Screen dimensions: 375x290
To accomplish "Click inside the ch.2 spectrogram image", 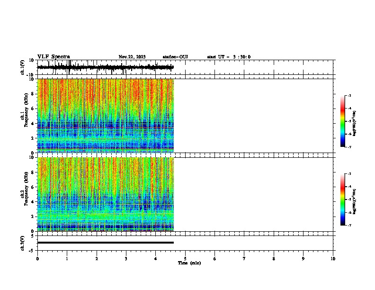I will tap(106, 194).
